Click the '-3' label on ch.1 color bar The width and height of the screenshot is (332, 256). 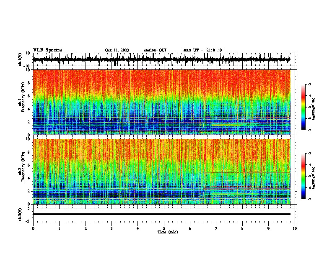coord(309,84)
